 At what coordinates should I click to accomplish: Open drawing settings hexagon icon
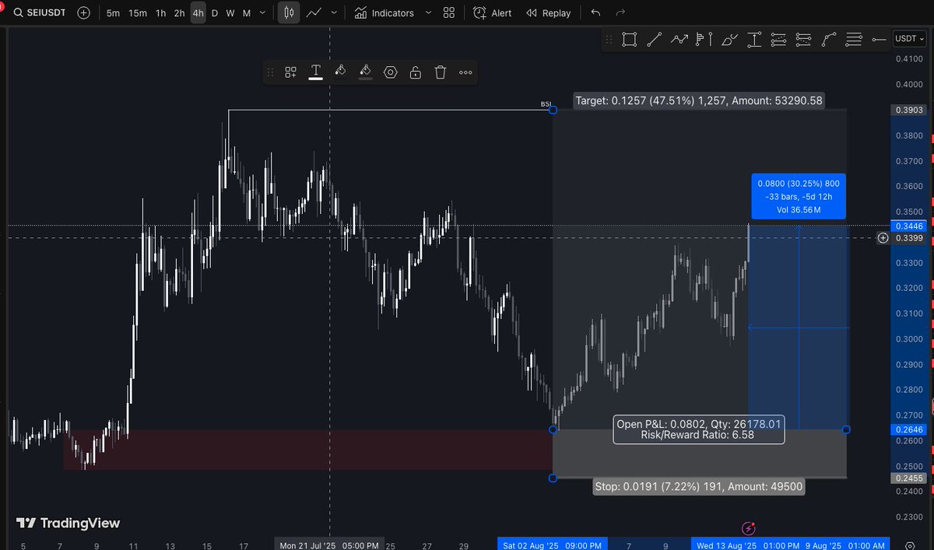coord(391,72)
